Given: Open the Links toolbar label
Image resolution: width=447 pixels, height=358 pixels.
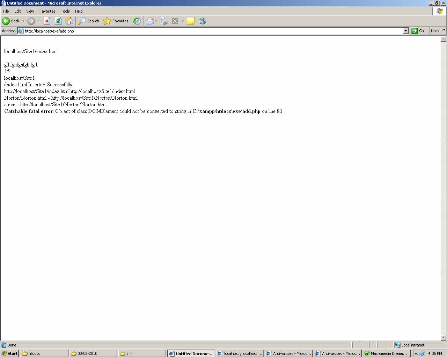Looking at the screenshot, I should coord(435,31).
